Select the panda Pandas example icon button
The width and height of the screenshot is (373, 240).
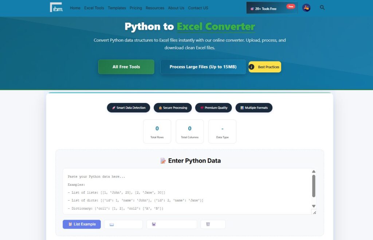(x=172, y=224)
